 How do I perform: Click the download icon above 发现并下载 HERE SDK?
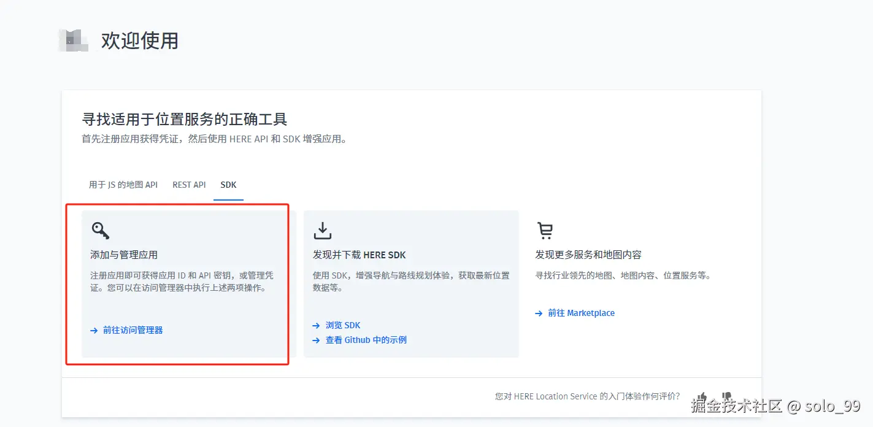323,231
